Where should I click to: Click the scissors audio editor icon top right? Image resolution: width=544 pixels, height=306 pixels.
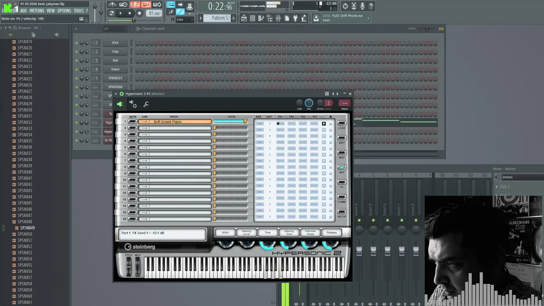pos(354,6)
